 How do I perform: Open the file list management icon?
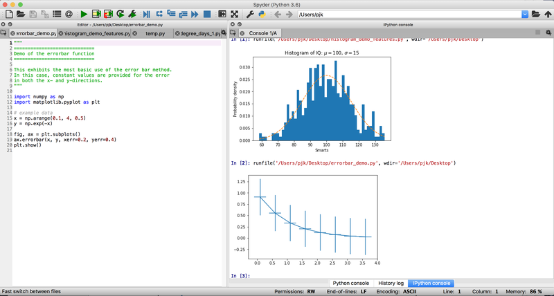point(57,14)
